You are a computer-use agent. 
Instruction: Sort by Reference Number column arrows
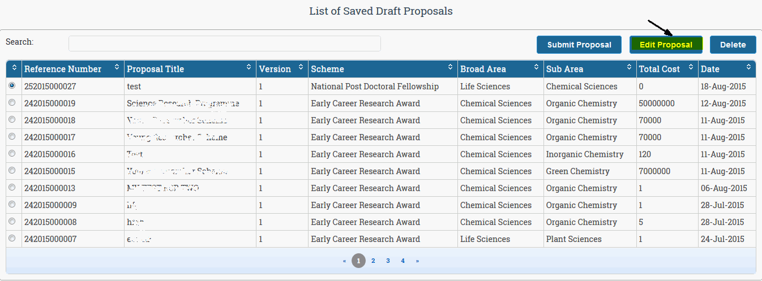(x=117, y=67)
